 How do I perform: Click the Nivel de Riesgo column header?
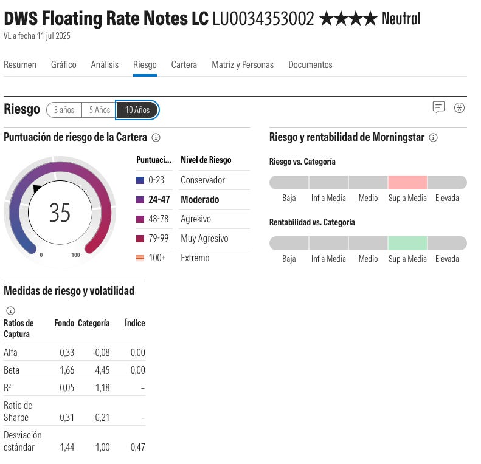click(x=206, y=160)
